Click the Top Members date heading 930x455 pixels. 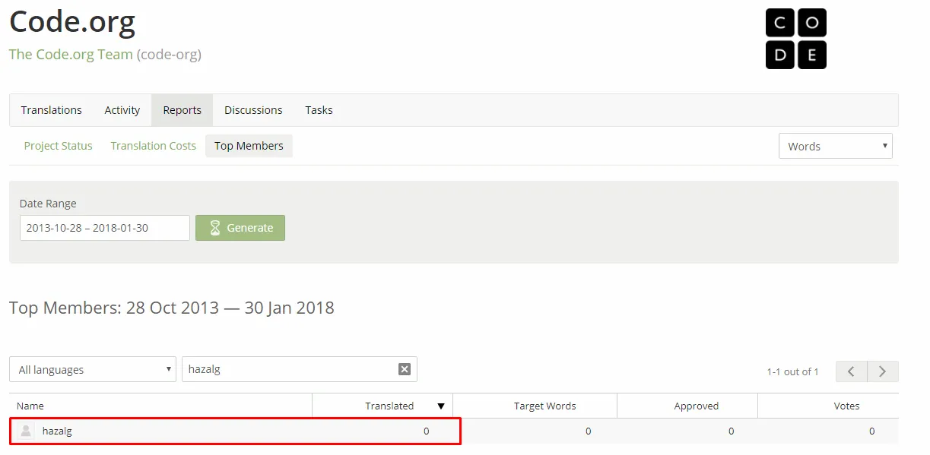coord(172,308)
